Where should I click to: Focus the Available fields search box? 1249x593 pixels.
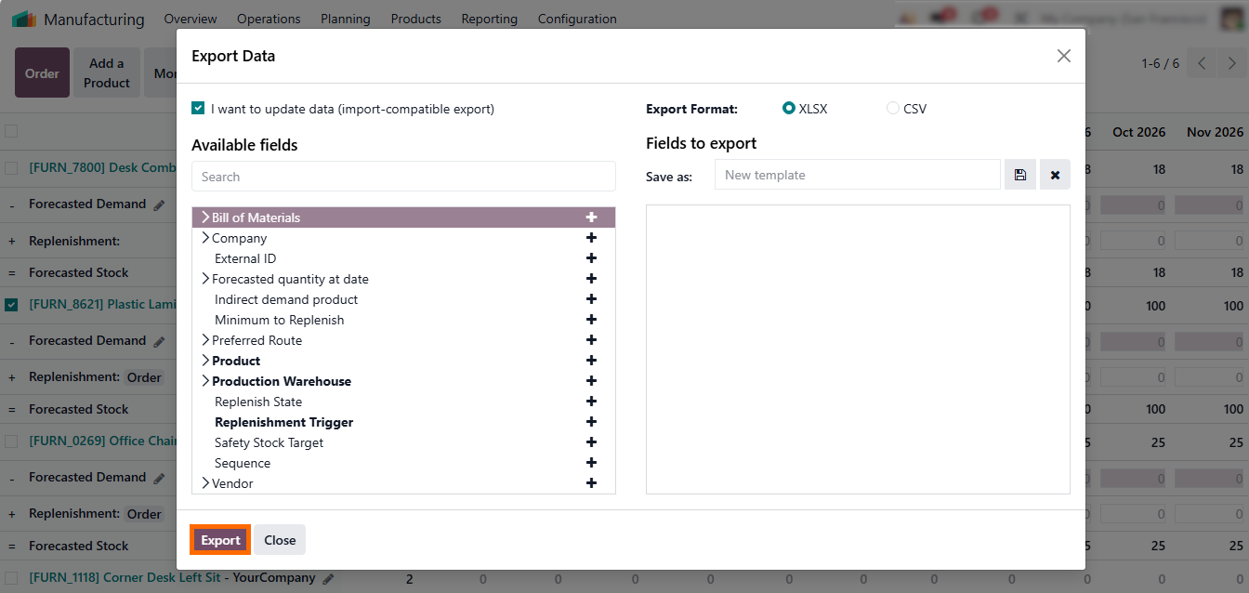pos(403,177)
